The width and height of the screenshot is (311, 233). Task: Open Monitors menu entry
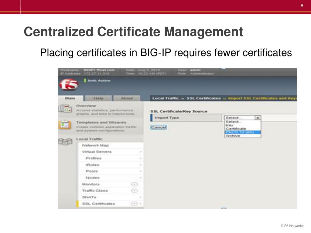91,184
